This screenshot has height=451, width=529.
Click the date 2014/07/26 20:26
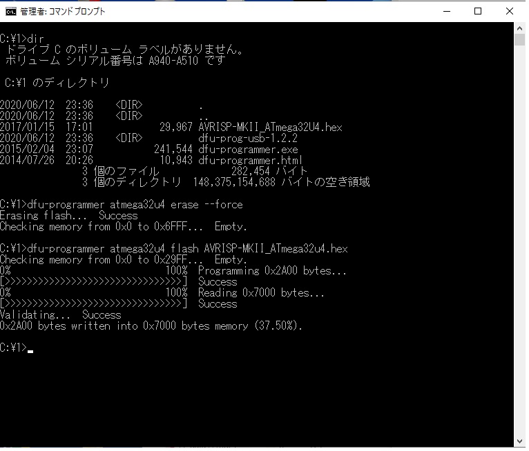(x=46, y=160)
